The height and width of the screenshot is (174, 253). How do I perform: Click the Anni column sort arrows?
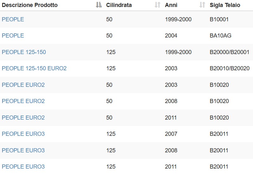[x=202, y=5]
